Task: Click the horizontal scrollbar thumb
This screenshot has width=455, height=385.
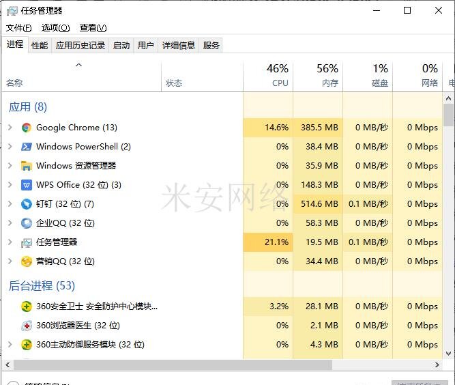Action: (x=173, y=365)
